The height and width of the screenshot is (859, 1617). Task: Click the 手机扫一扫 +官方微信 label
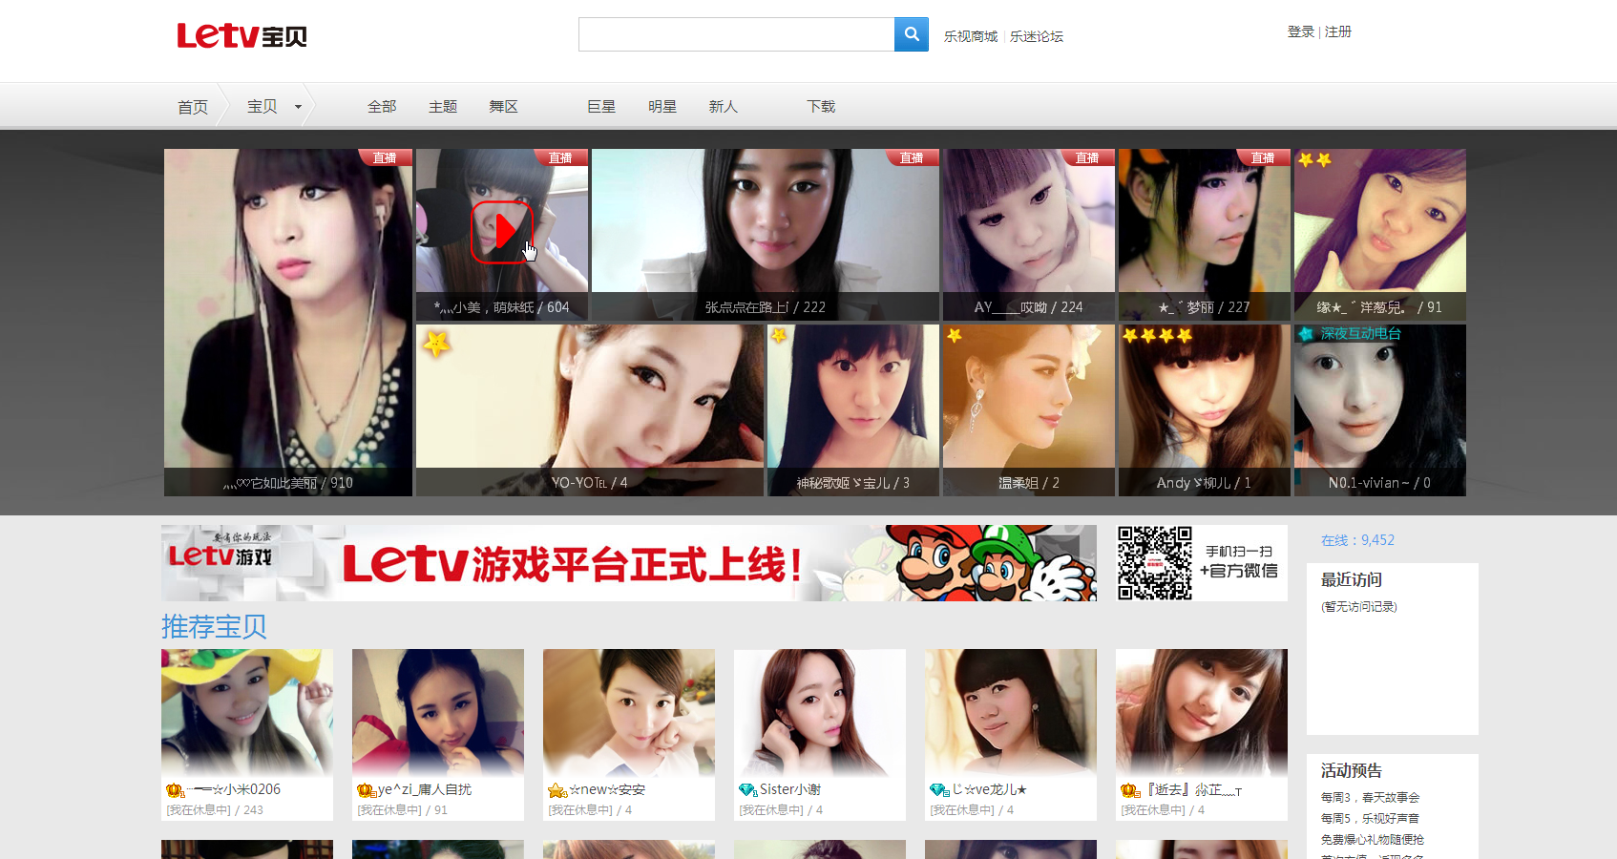point(1239,561)
